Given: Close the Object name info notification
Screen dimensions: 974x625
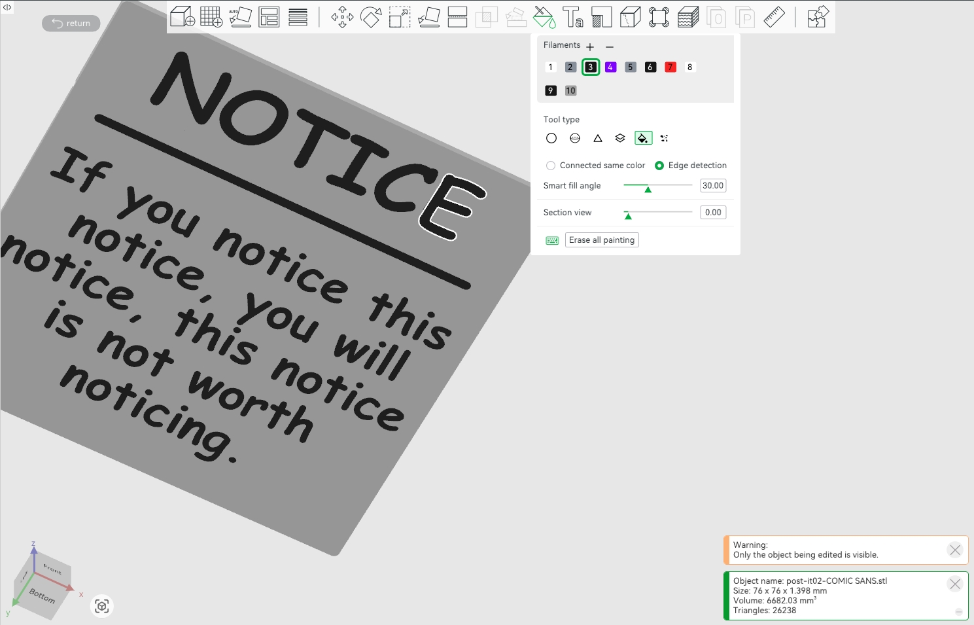Looking at the screenshot, I should [955, 584].
